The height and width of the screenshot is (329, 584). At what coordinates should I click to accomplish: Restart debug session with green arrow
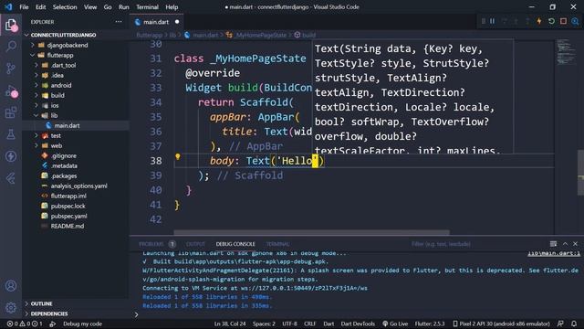(551, 21)
